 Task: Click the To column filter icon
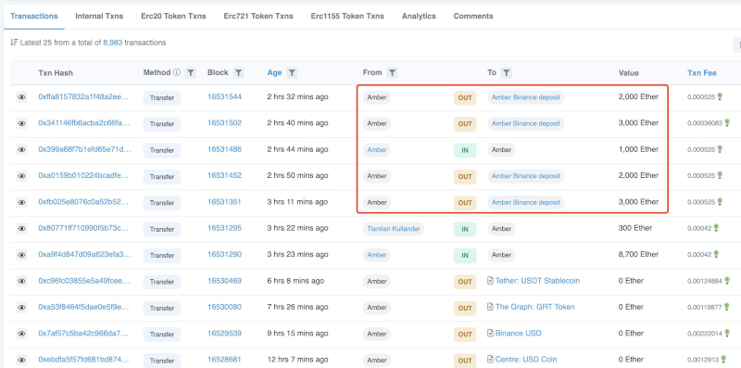pyautogui.click(x=506, y=73)
